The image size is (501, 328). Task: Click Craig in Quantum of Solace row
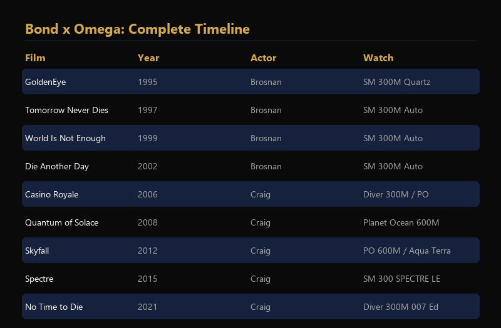261,222
